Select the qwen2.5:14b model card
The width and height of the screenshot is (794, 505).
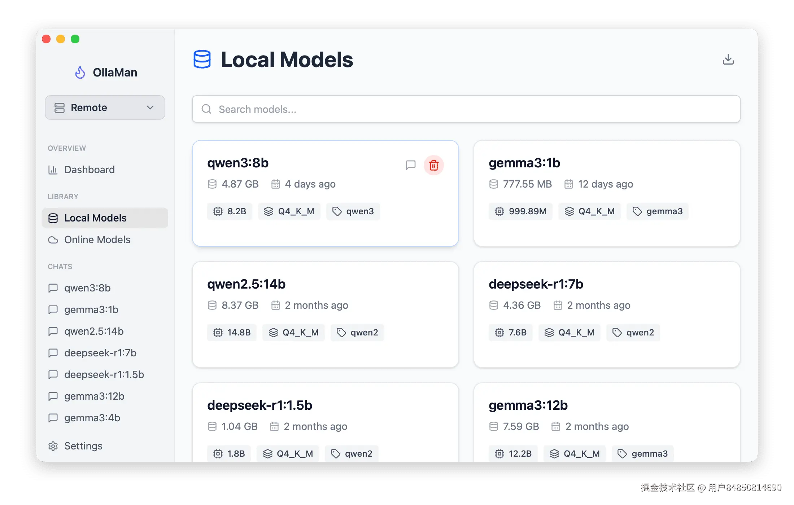tap(325, 314)
